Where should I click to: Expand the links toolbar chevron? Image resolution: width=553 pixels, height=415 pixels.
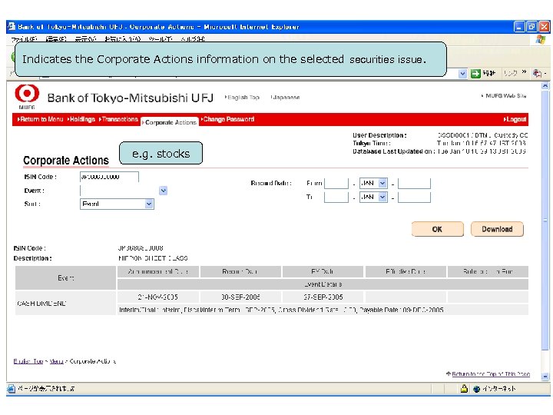point(524,72)
